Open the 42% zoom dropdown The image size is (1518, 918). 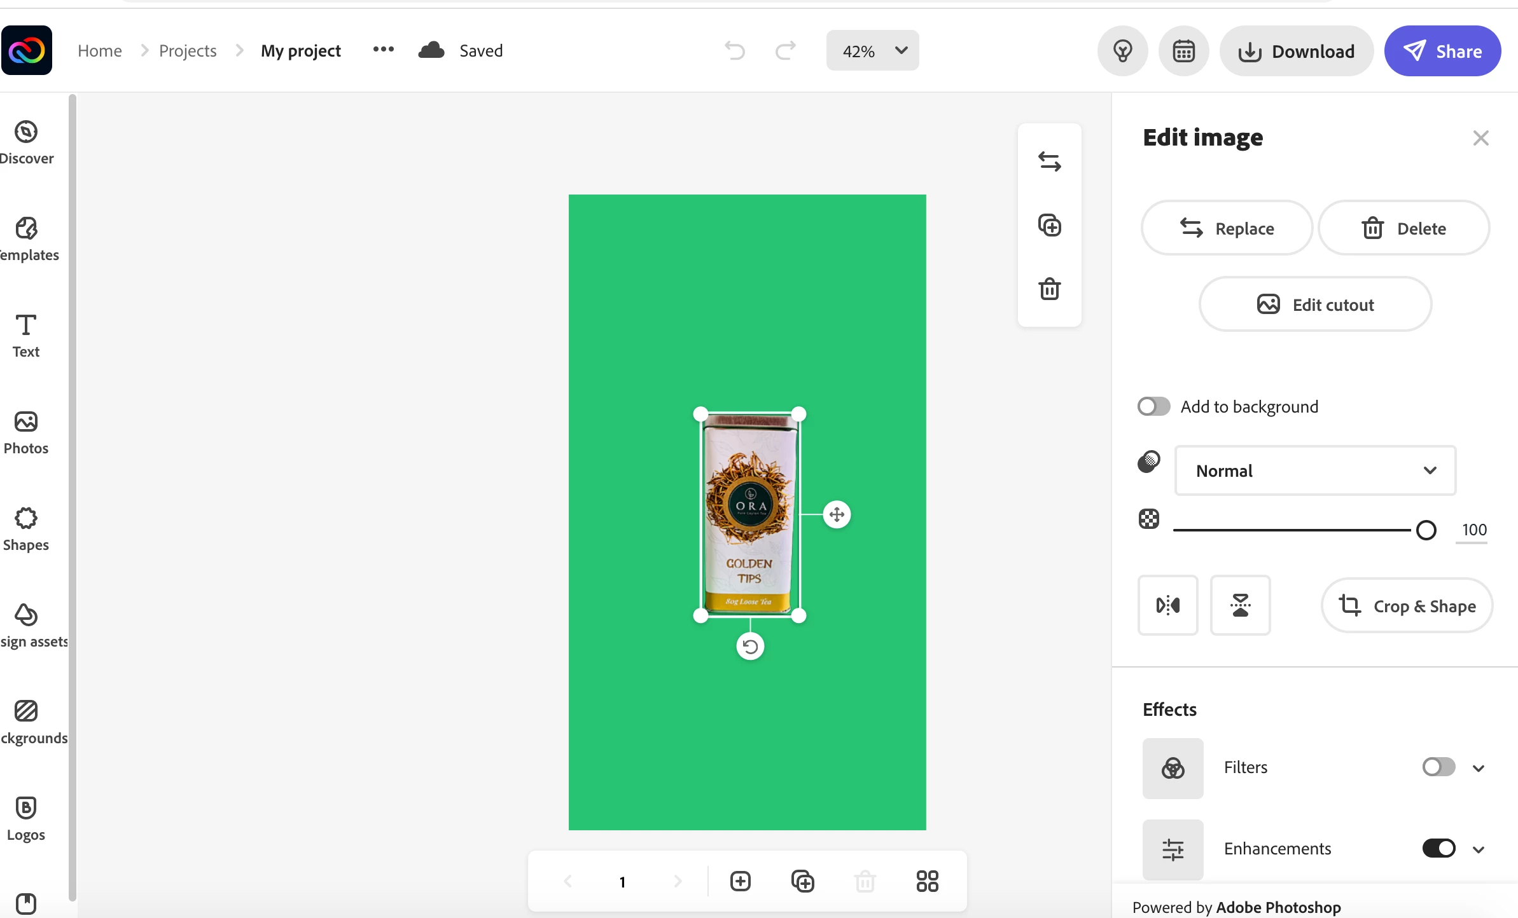tap(872, 51)
